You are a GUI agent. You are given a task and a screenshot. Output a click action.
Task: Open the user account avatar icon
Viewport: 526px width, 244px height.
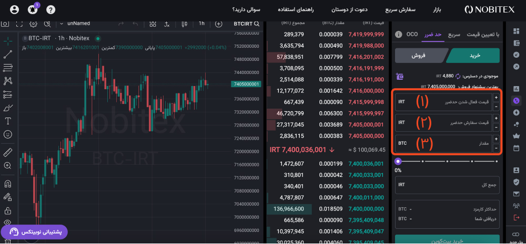[14, 9]
